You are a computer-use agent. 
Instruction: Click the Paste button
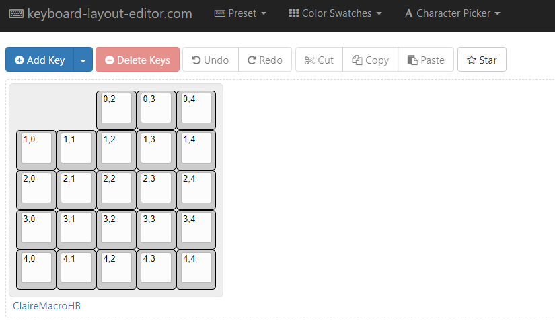(426, 60)
